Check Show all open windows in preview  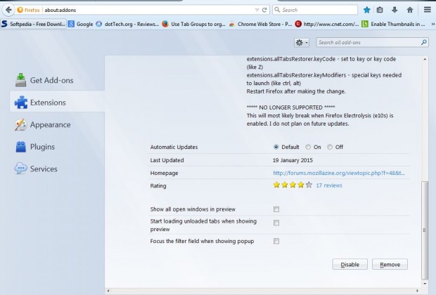(276, 209)
